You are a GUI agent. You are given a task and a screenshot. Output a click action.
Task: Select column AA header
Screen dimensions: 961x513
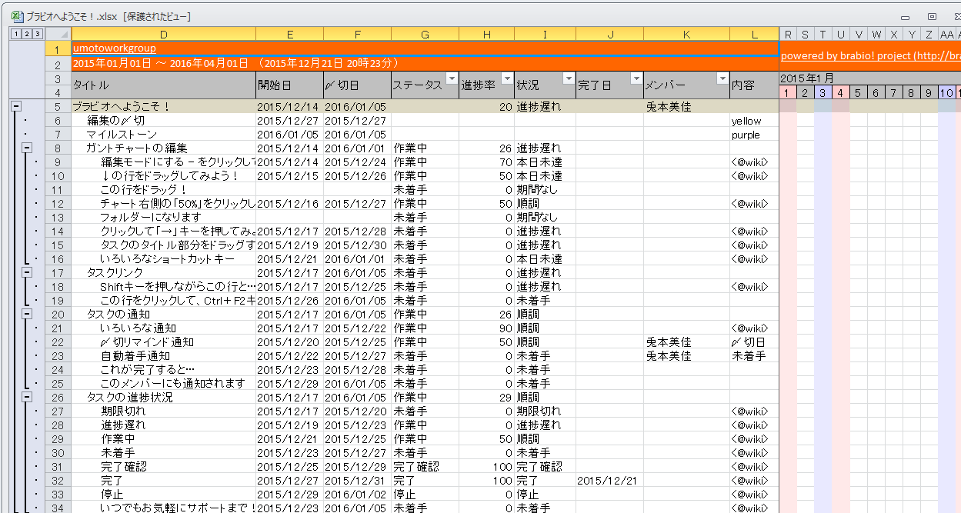point(947,34)
